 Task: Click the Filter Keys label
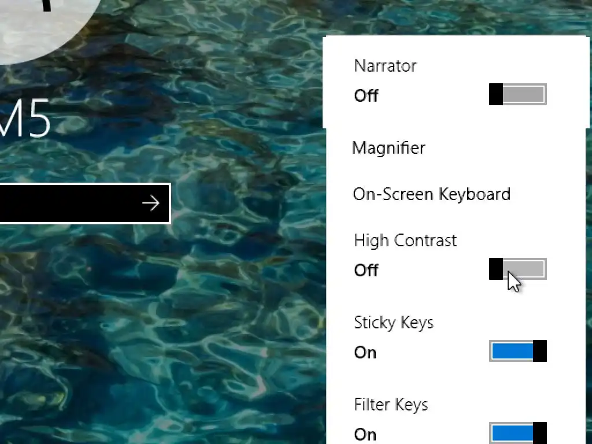[x=391, y=405]
